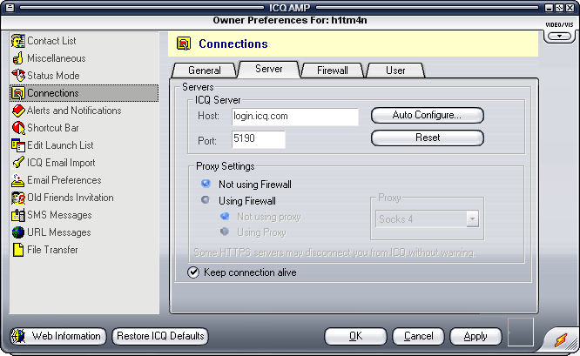Click the Apply button

click(475, 336)
